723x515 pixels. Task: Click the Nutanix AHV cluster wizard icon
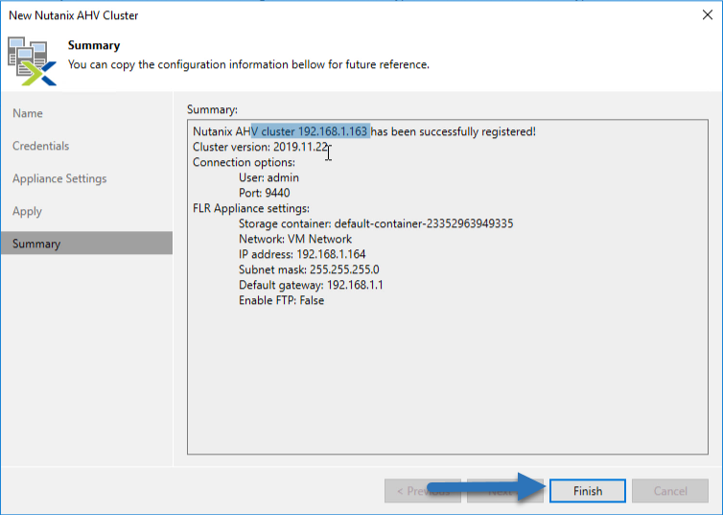point(32,61)
